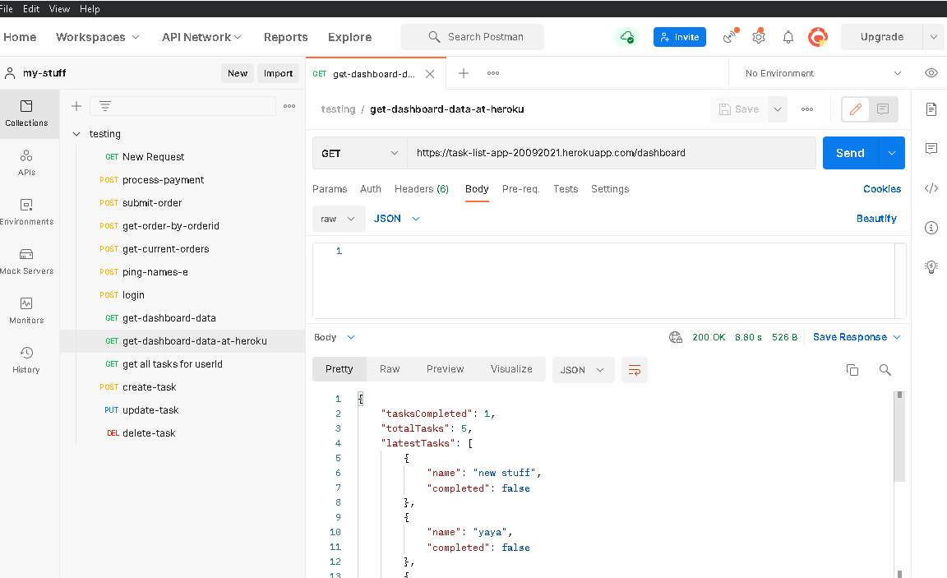This screenshot has height=578, width=947.
Task: Open the View menu
Action: click(x=58, y=8)
